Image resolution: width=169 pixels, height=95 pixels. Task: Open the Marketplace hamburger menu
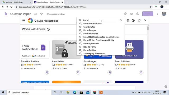point(24,21)
